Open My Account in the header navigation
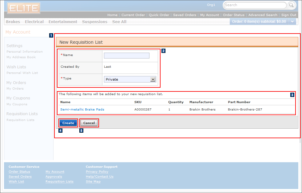This screenshot has width=302, height=193. point(209,15)
